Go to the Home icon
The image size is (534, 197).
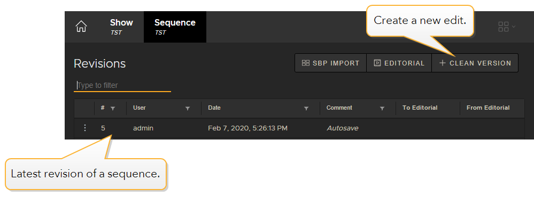click(81, 27)
